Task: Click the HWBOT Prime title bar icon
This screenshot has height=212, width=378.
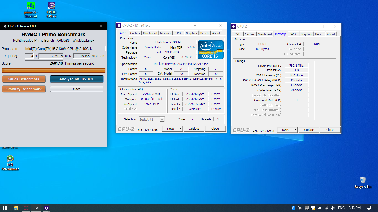Action: [5, 26]
